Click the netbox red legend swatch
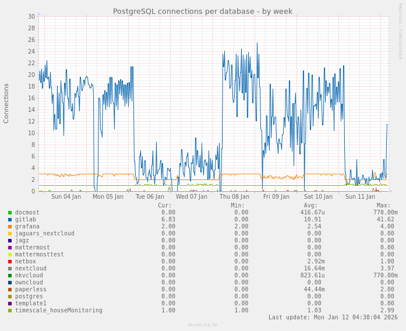 click(10, 262)
